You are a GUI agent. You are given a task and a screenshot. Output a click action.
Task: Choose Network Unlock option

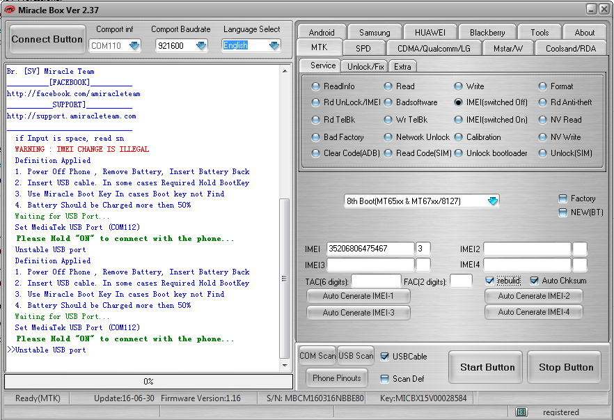pos(388,137)
